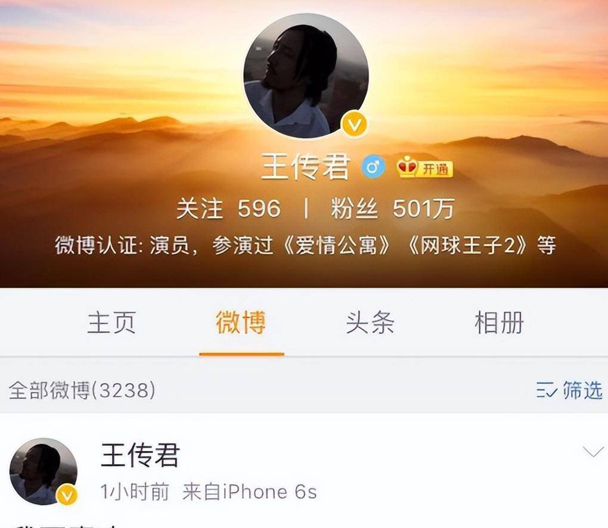
Task: Open the 粉丝 501万 followers list
Action: (392, 209)
